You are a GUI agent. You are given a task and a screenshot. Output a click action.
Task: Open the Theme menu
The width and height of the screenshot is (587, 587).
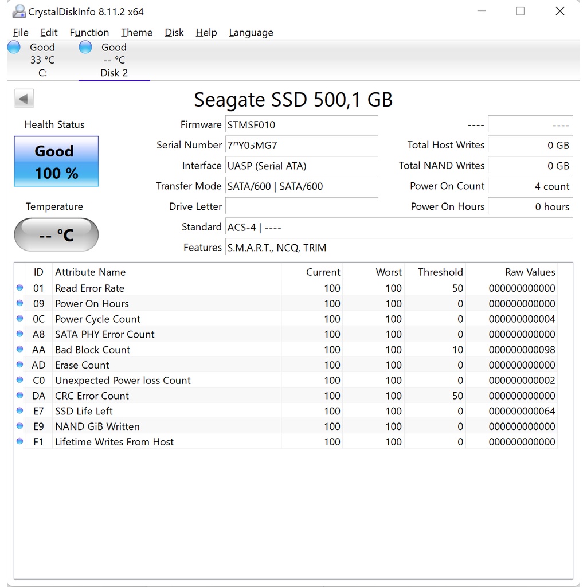[136, 33]
